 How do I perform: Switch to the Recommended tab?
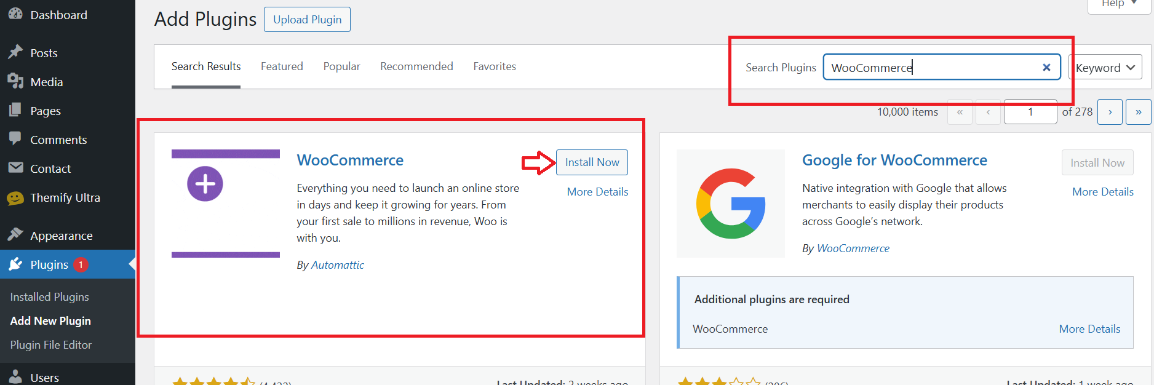point(416,66)
